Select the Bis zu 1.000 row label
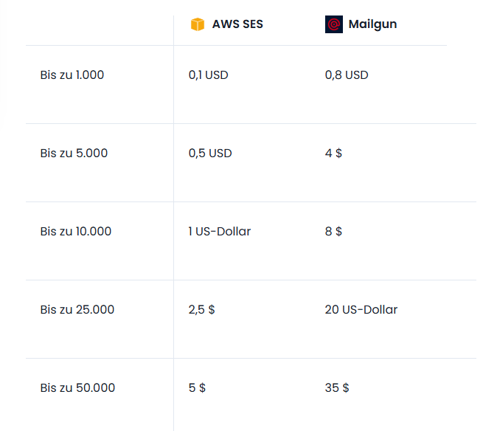497x431 pixels. click(72, 75)
